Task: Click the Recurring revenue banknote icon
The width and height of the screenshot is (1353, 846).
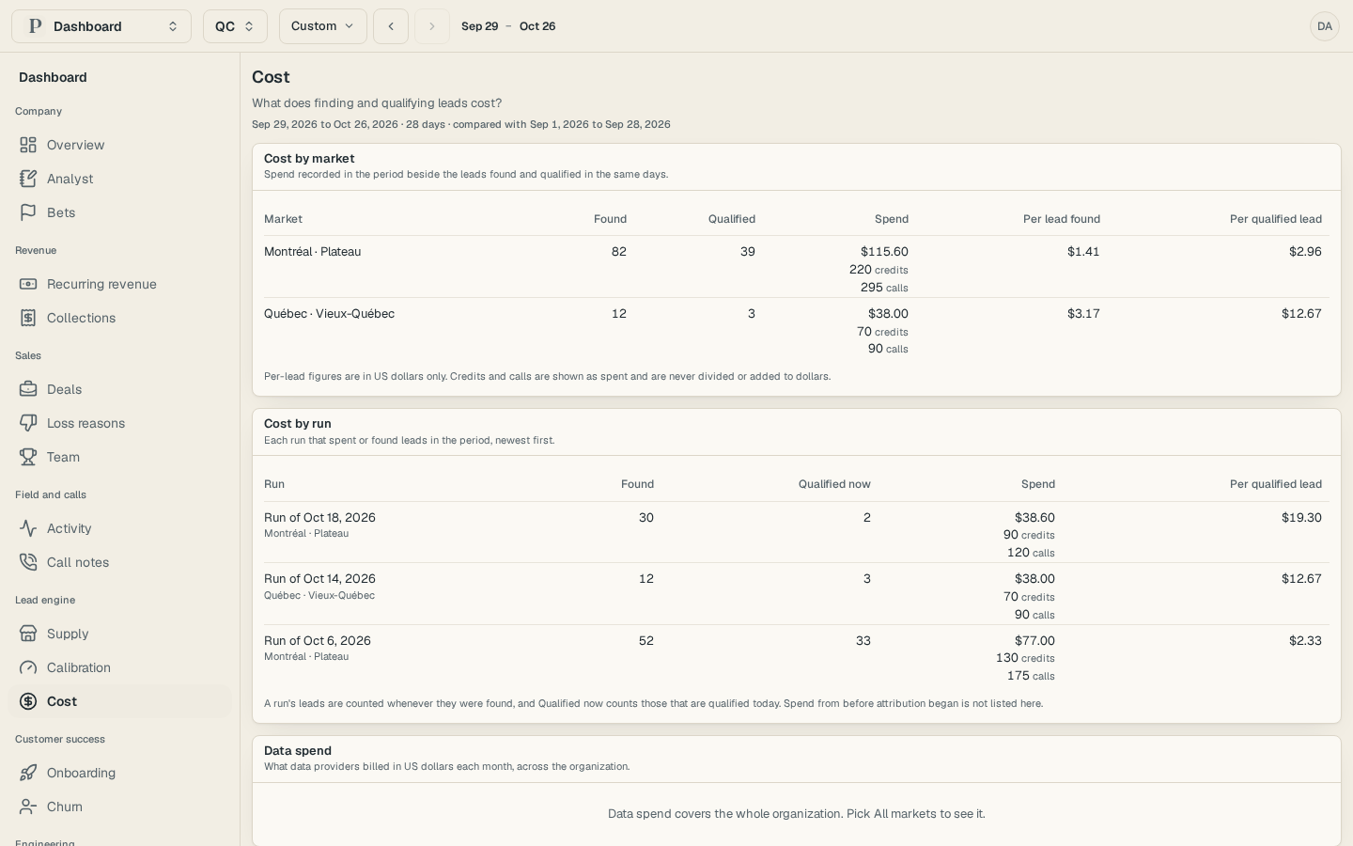Action: (28, 284)
